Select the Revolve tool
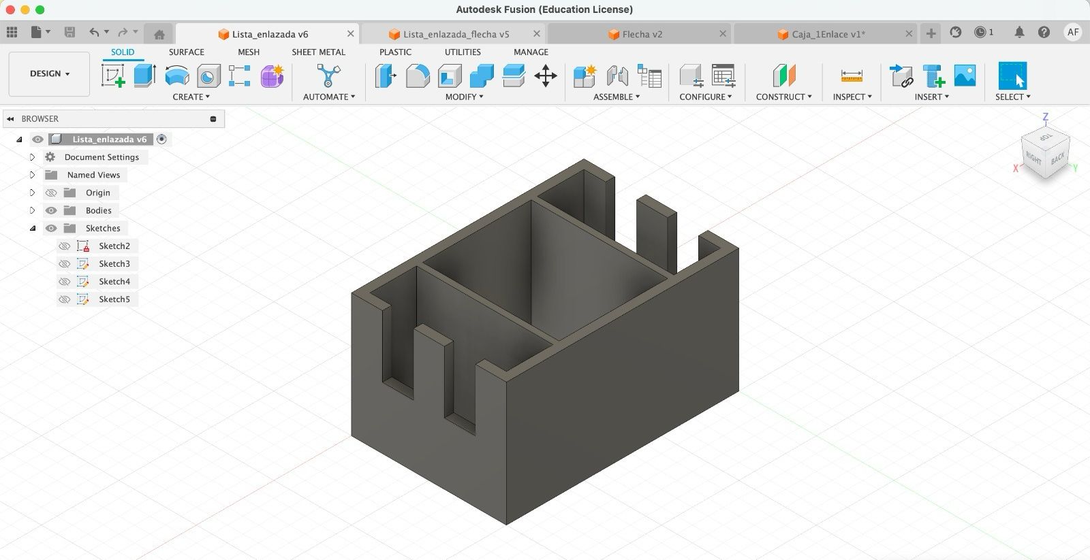This screenshot has width=1090, height=560. click(x=177, y=76)
